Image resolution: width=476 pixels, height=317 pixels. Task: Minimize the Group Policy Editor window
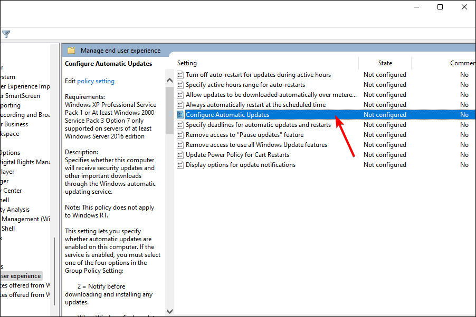click(x=416, y=7)
